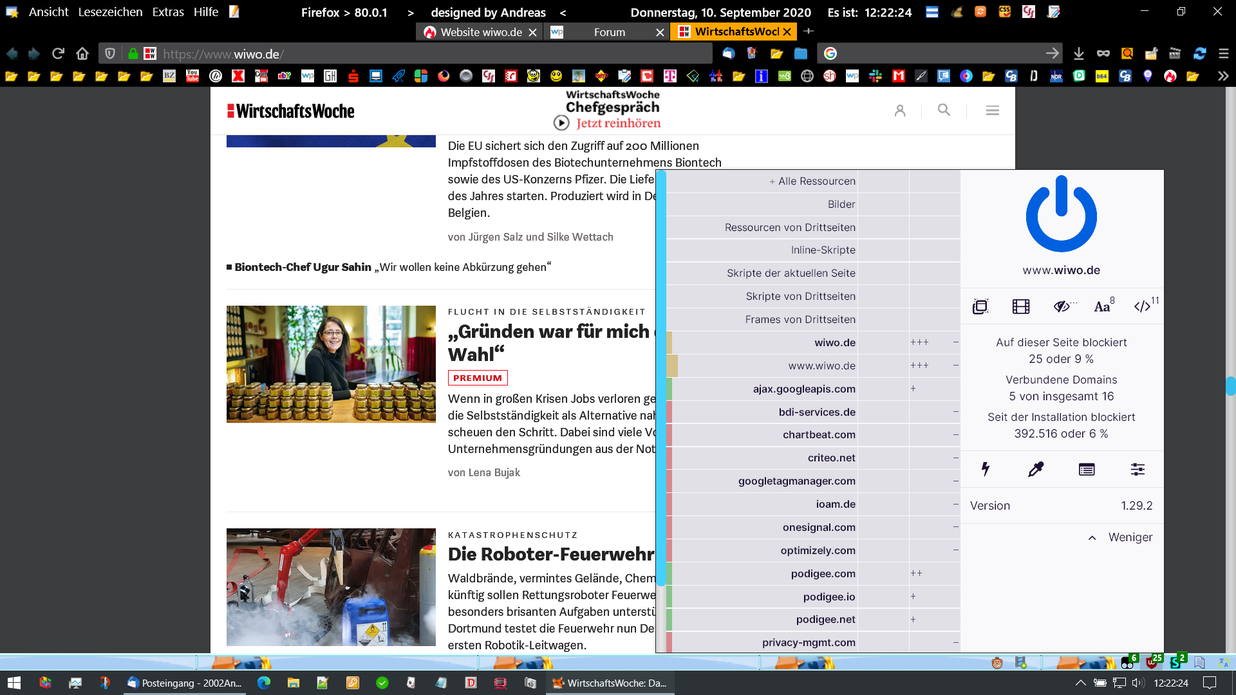
Task: Toggle JavaScript blocking code icon
Action: pos(1143,306)
